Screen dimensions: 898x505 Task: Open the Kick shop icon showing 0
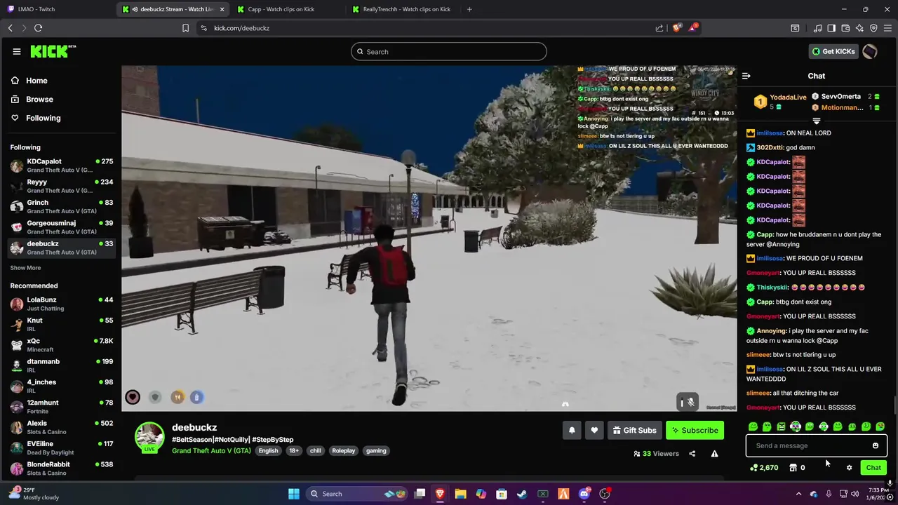(x=797, y=468)
